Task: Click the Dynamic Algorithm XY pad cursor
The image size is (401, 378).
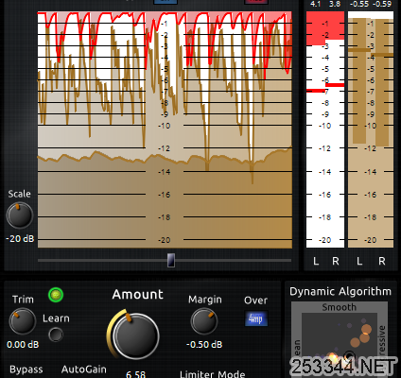Action: click(349, 356)
